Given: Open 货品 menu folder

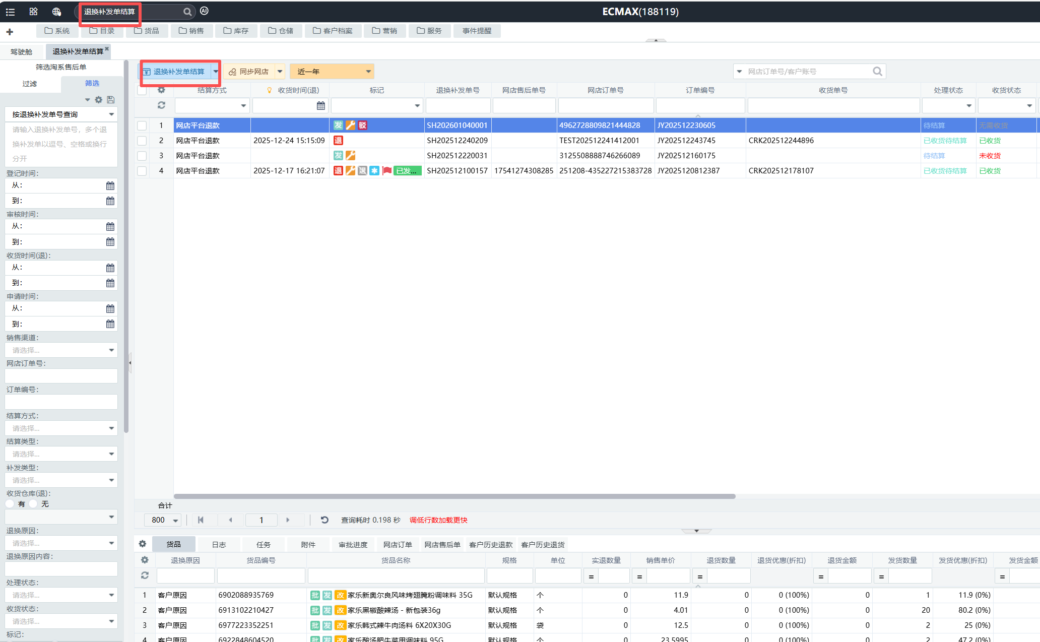Looking at the screenshot, I should (147, 31).
